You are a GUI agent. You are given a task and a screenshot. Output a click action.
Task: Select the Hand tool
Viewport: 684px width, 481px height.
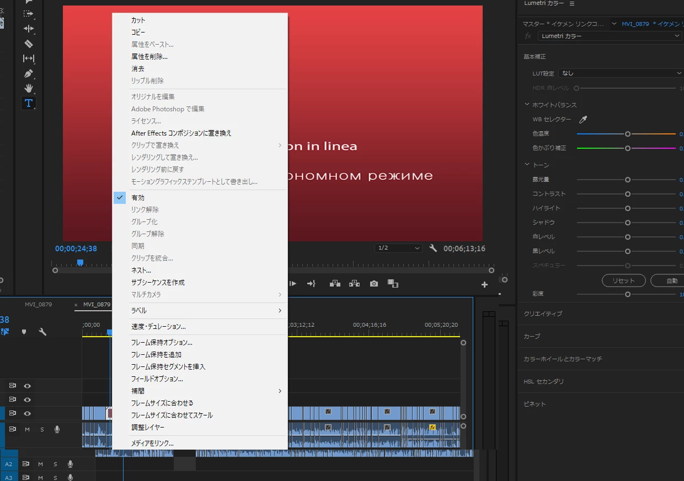point(29,88)
